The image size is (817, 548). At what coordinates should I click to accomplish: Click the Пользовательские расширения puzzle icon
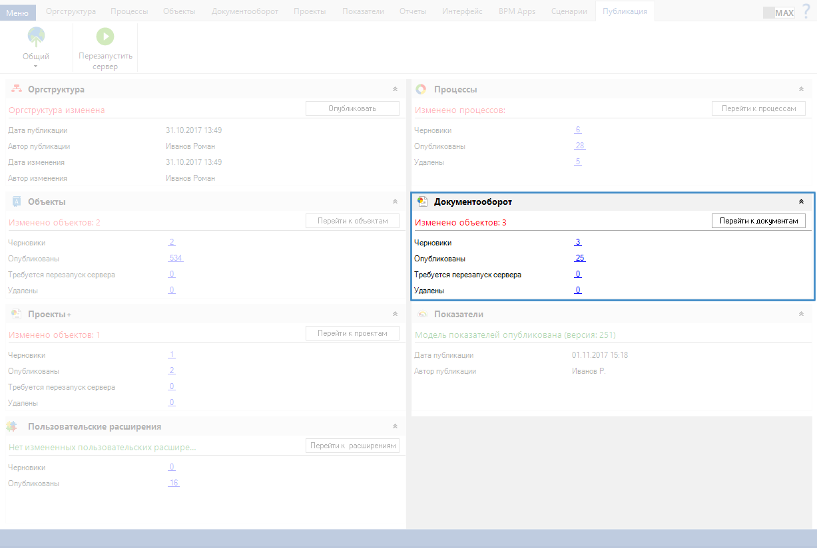tap(13, 426)
